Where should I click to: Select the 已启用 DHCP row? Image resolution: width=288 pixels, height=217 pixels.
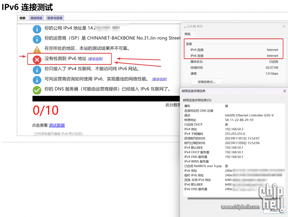234,125
